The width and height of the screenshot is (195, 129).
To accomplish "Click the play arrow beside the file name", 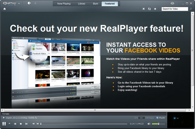I will [4, 118].
